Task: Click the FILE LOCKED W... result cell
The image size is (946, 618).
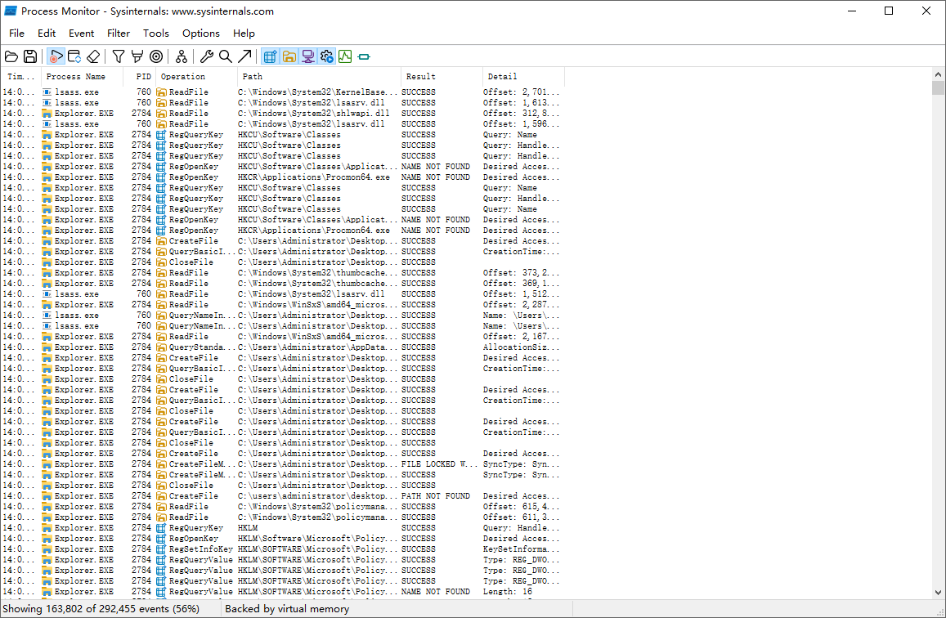Action: (440, 464)
